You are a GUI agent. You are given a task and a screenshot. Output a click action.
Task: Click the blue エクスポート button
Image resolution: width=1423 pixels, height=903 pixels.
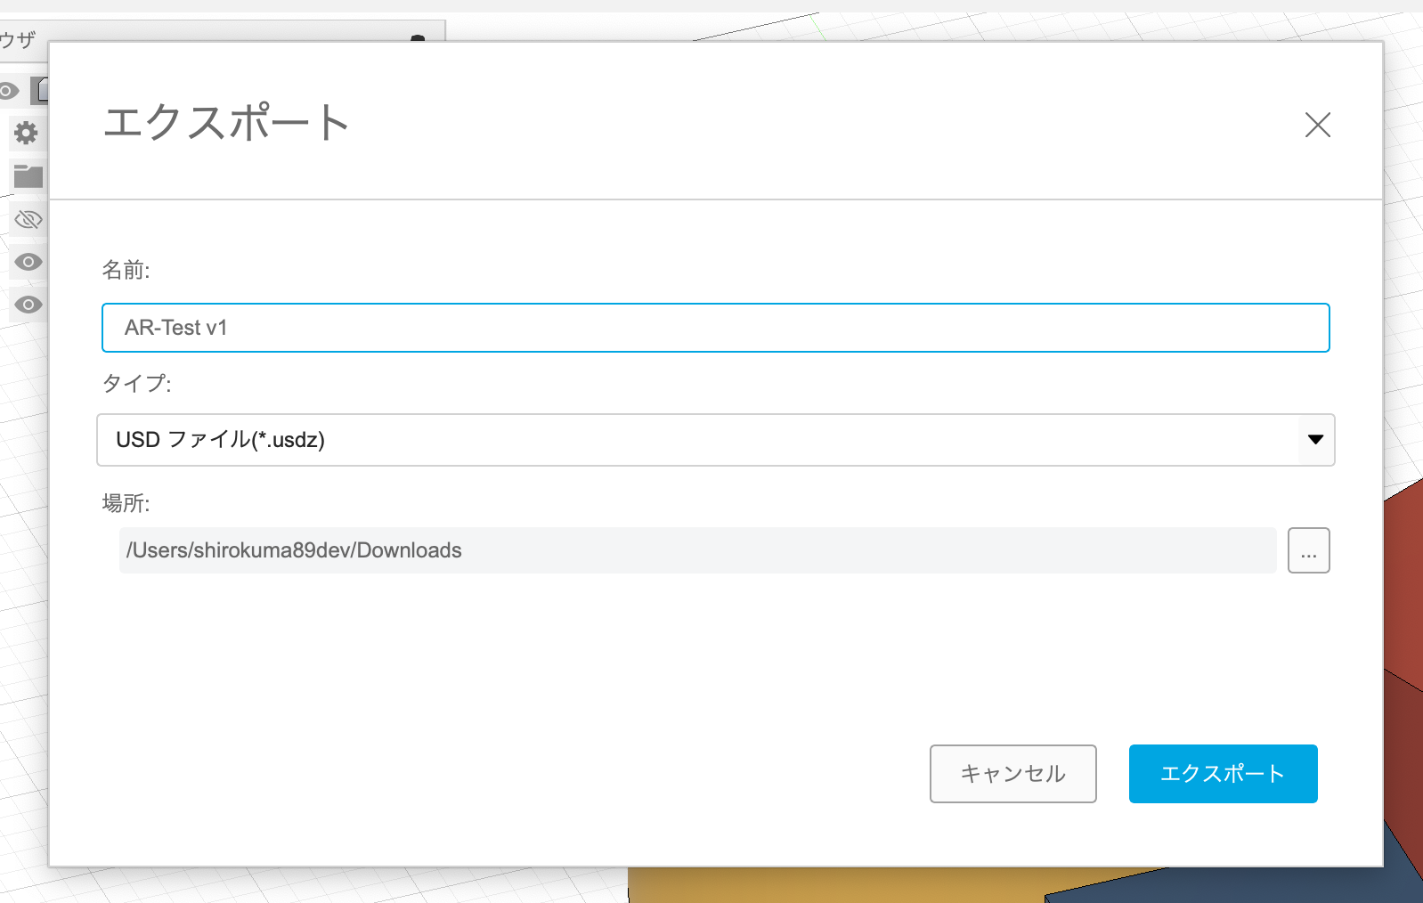click(x=1223, y=774)
